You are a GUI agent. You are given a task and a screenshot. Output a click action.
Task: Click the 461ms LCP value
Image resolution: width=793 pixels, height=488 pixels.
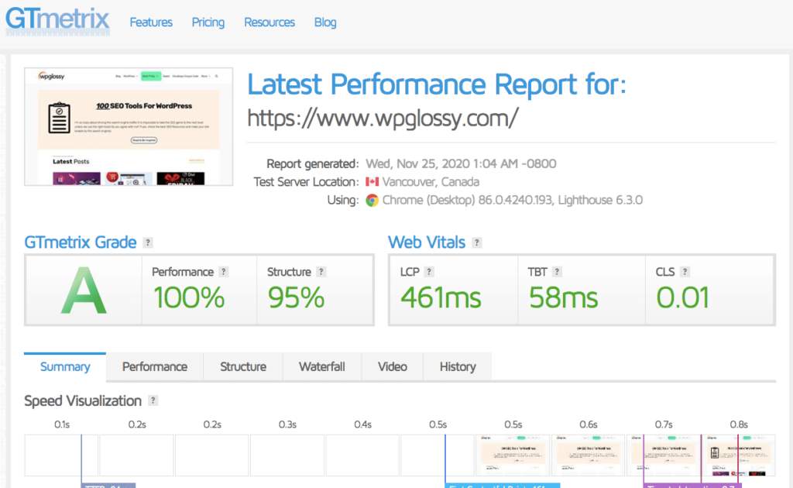tap(441, 297)
